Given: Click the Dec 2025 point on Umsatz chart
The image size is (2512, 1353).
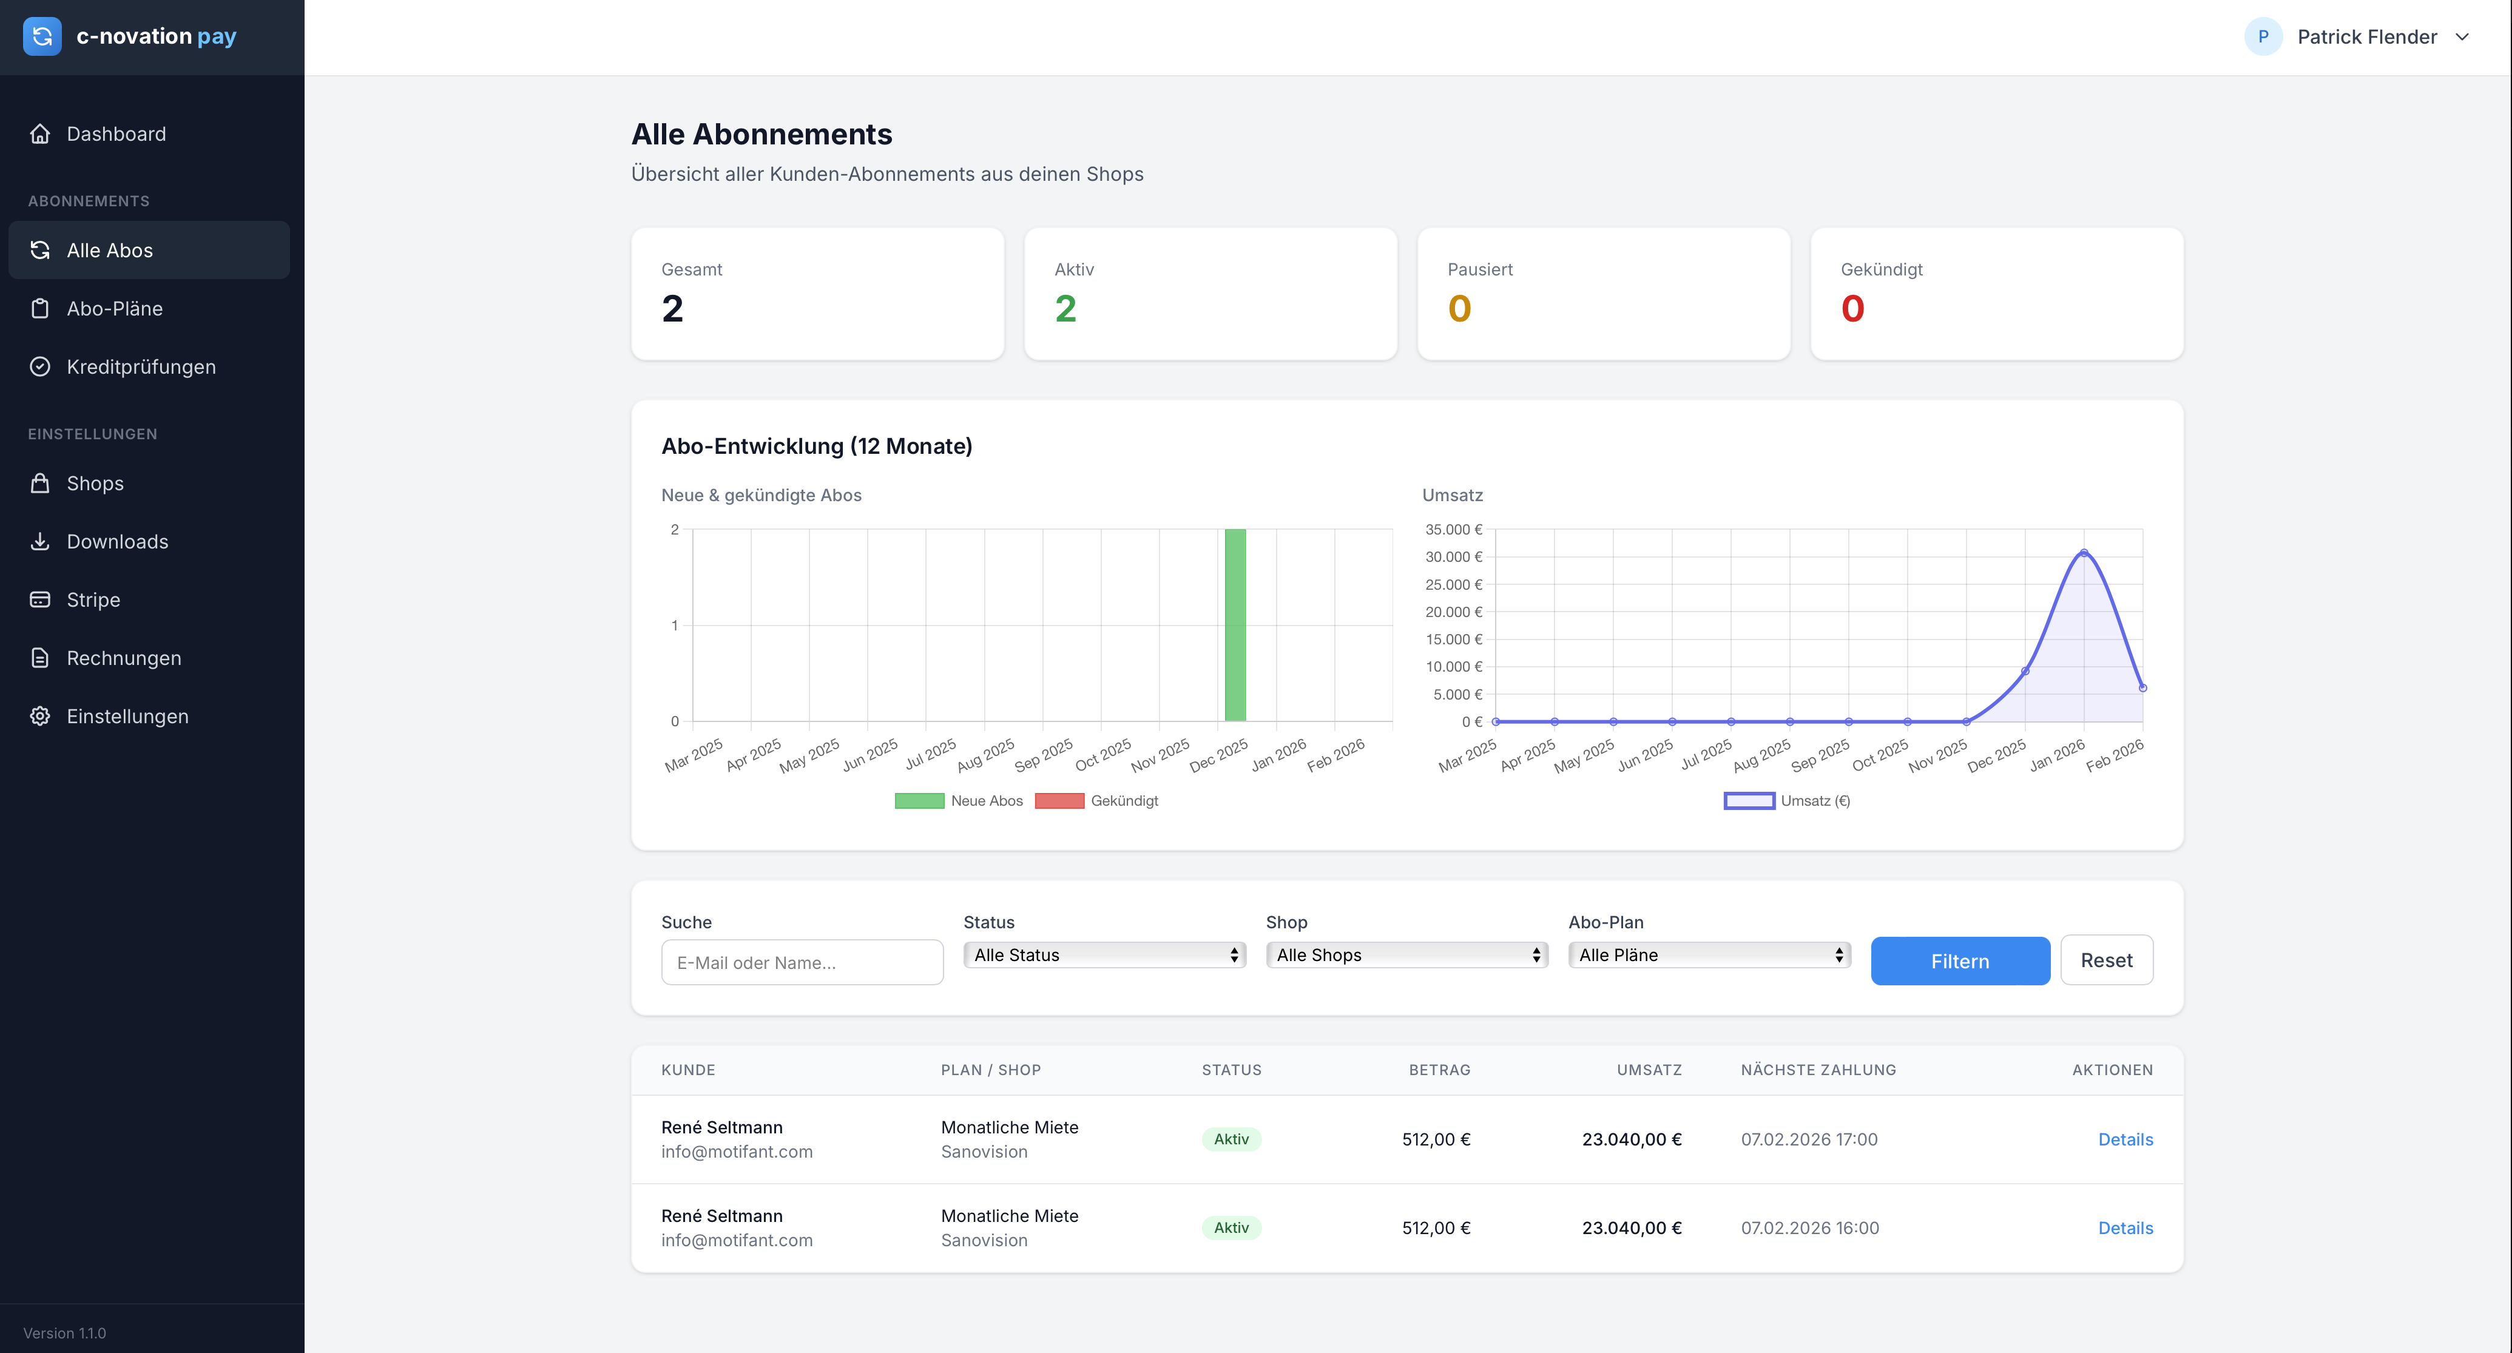Looking at the screenshot, I should pos(2025,670).
